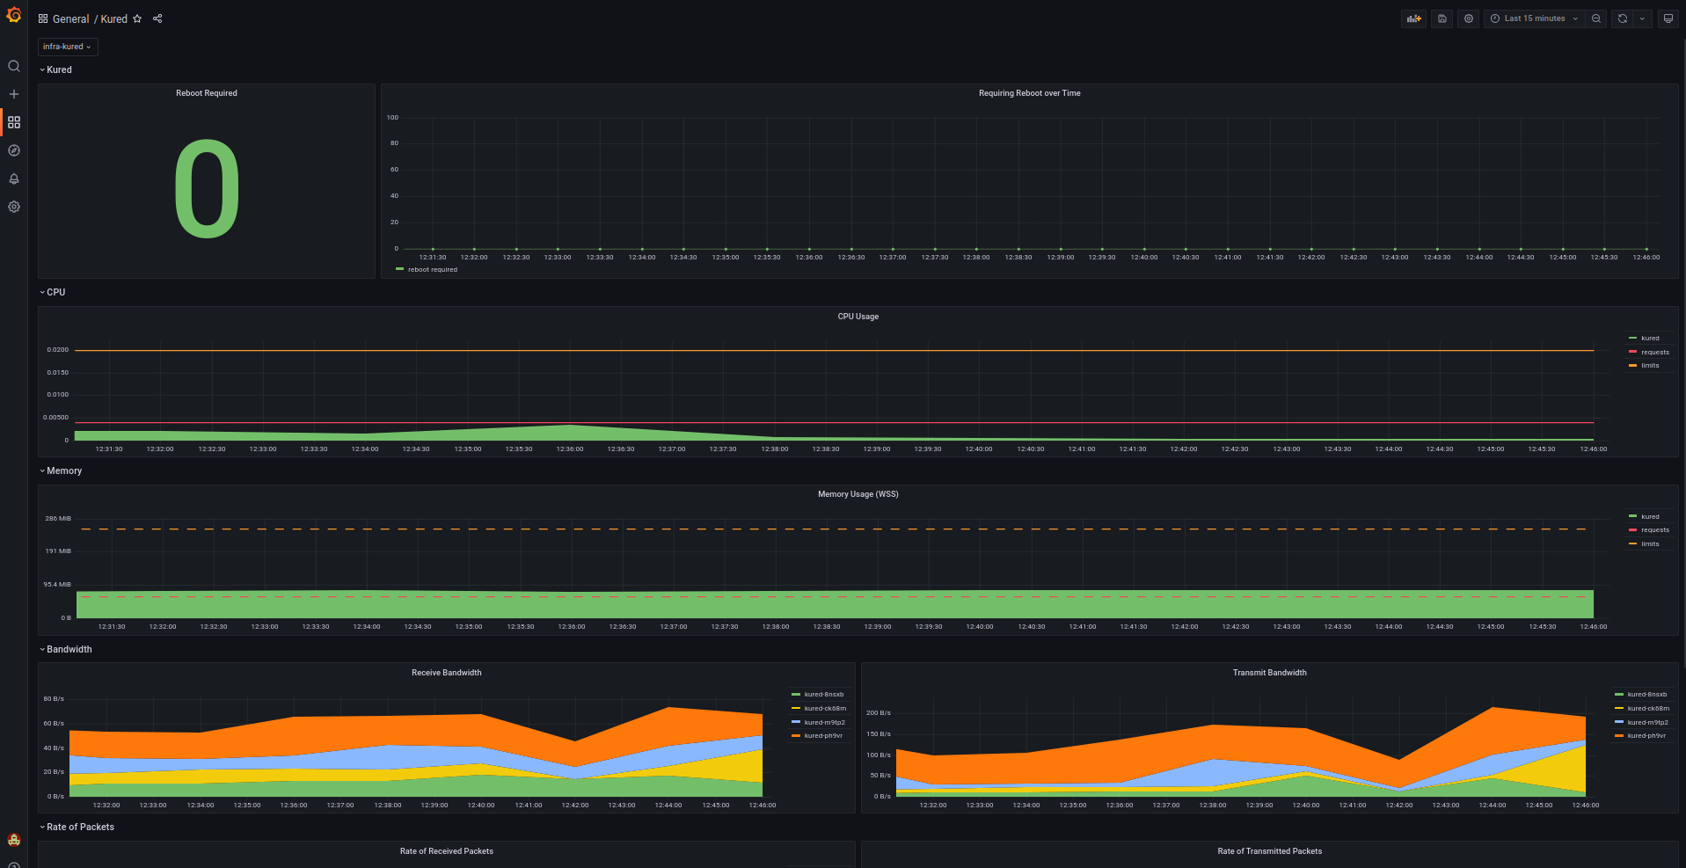The height and width of the screenshot is (868, 1686).
Task: Click the Kured dashboard title breadcrumb
Action: (x=114, y=18)
